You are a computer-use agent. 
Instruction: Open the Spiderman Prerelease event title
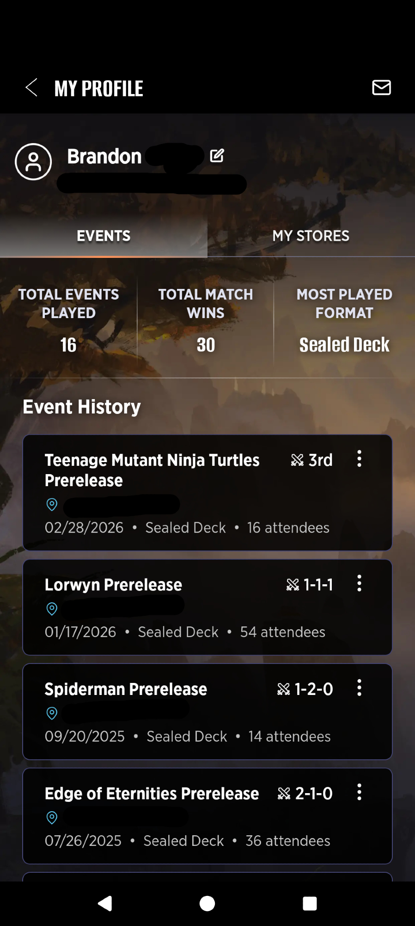click(126, 689)
